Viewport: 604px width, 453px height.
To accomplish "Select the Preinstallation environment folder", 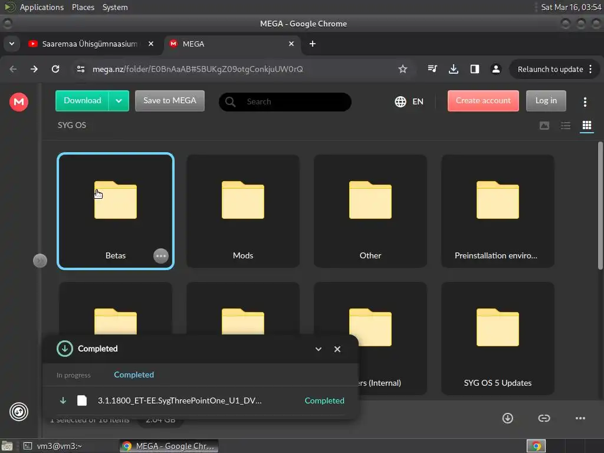I will 498,211.
